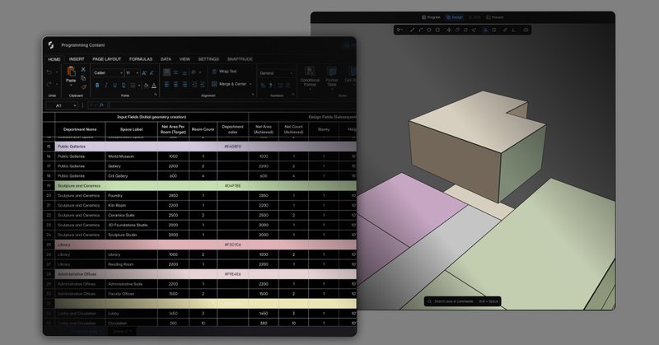Select the line draw tool in design toolbar
Image resolution: width=659 pixels, height=345 pixels.
click(412, 30)
